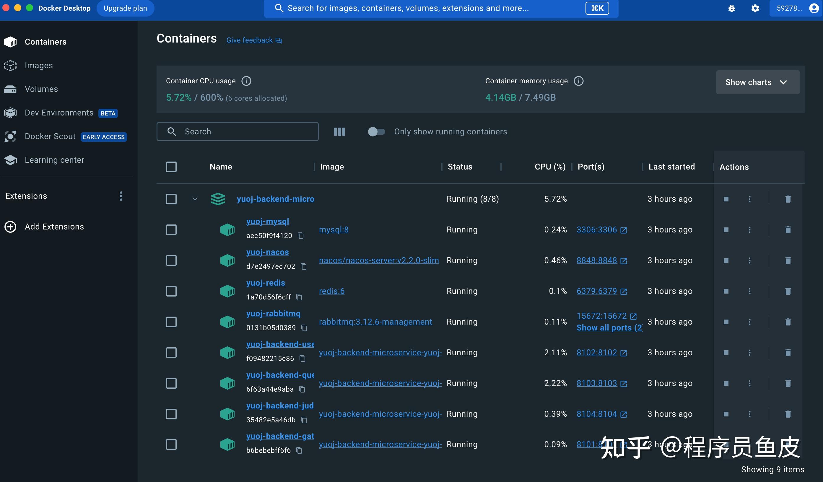Viewport: 823px width, 482px height.
Task: Copy yuoj-rabbitmq container ID
Action: tap(304, 328)
